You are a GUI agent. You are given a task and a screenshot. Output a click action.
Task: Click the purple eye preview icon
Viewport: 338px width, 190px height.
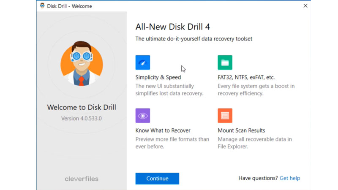pyautogui.click(x=143, y=116)
